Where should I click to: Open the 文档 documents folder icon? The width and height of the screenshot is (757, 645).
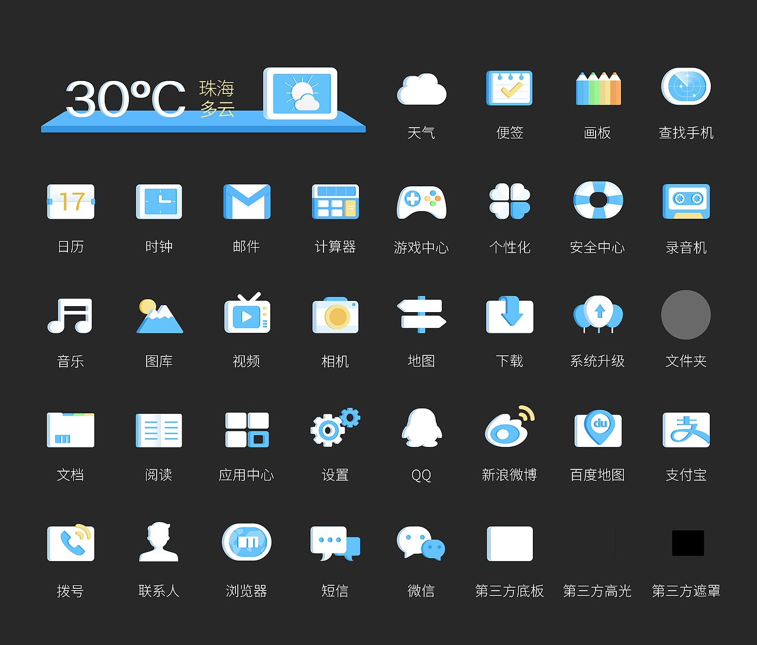70,430
